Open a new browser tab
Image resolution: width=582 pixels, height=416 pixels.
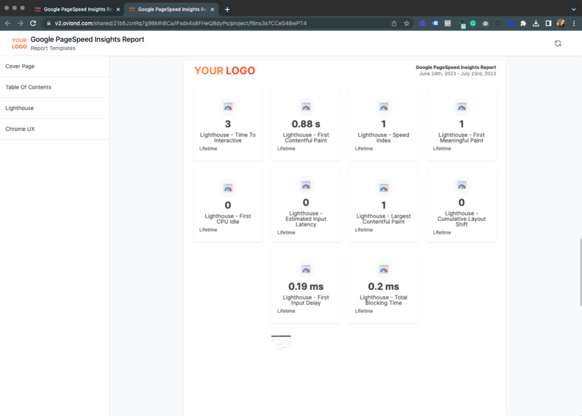pos(227,9)
